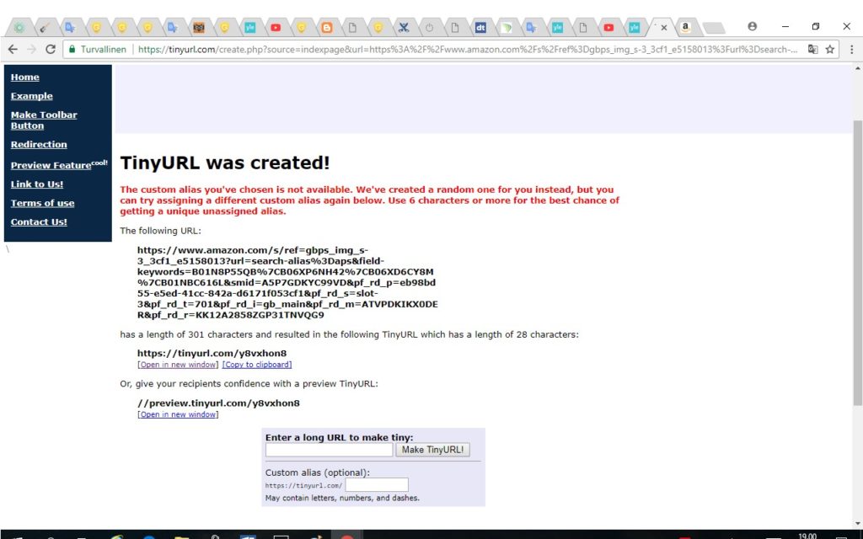Close the active TinyURL tab

[664, 28]
